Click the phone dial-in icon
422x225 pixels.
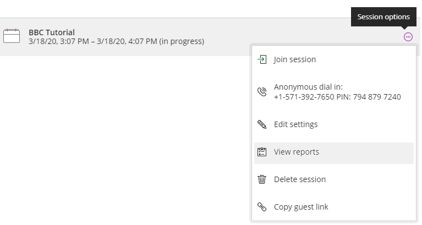[262, 92]
